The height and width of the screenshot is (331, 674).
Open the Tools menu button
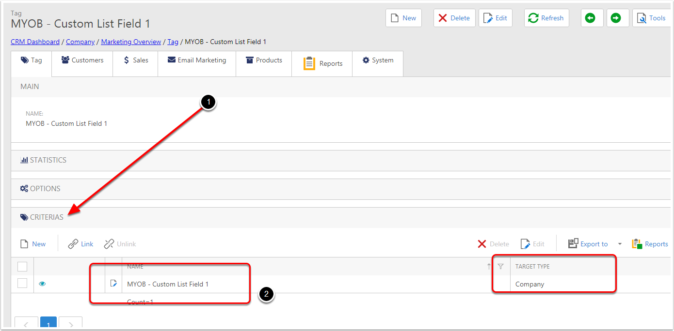(x=651, y=18)
